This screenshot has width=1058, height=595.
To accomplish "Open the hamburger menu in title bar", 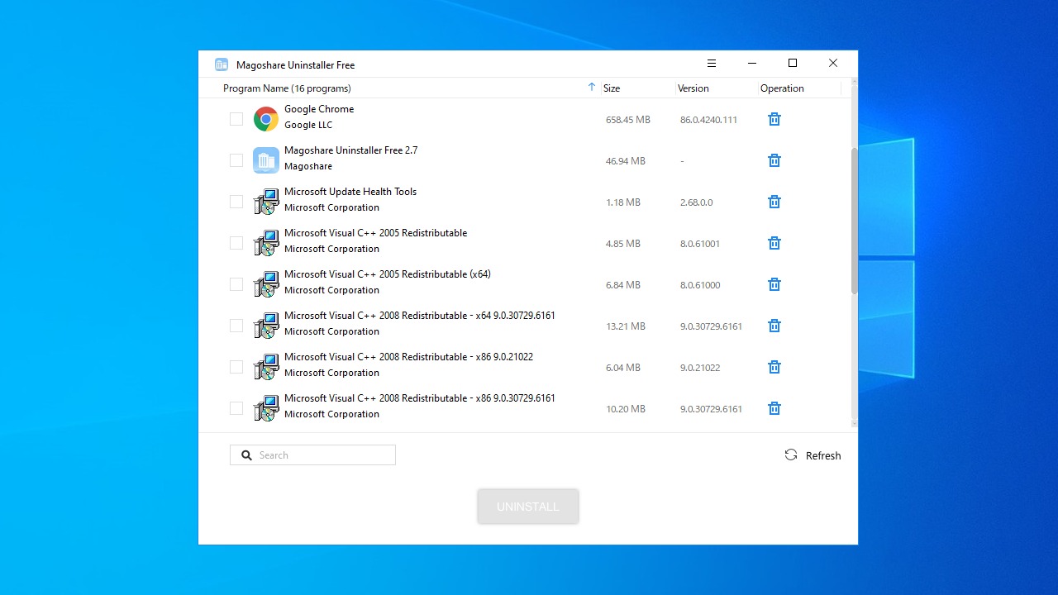I will pyautogui.click(x=712, y=64).
